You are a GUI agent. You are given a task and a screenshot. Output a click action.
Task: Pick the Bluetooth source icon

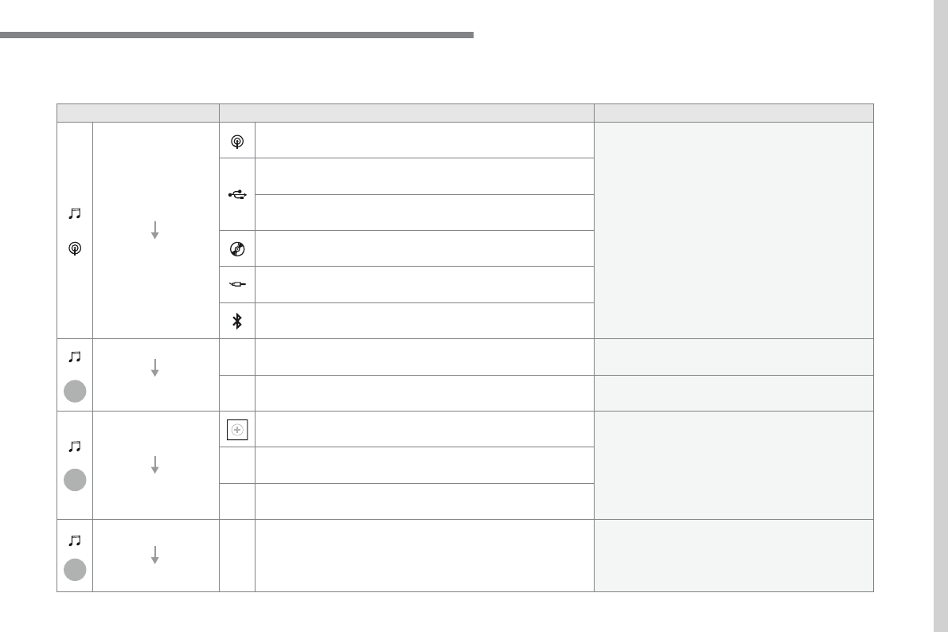(x=237, y=321)
